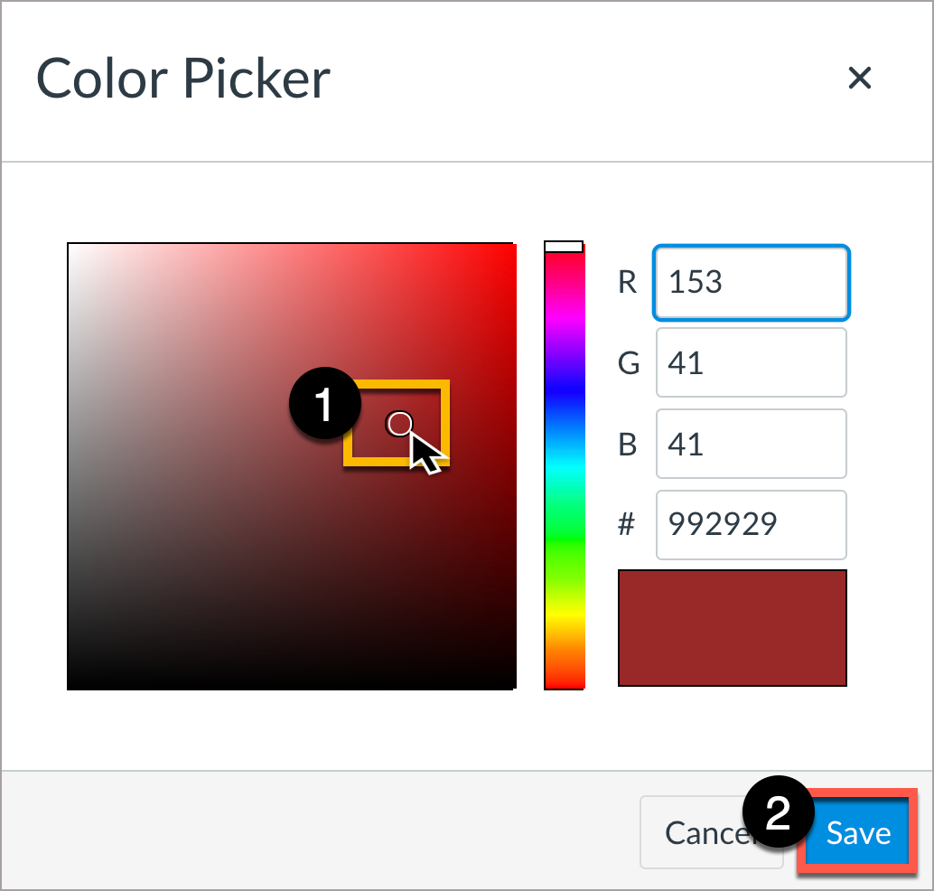The height and width of the screenshot is (891, 934).
Task: Choose white in the gradient's top-left corner
Action: click(x=70, y=246)
